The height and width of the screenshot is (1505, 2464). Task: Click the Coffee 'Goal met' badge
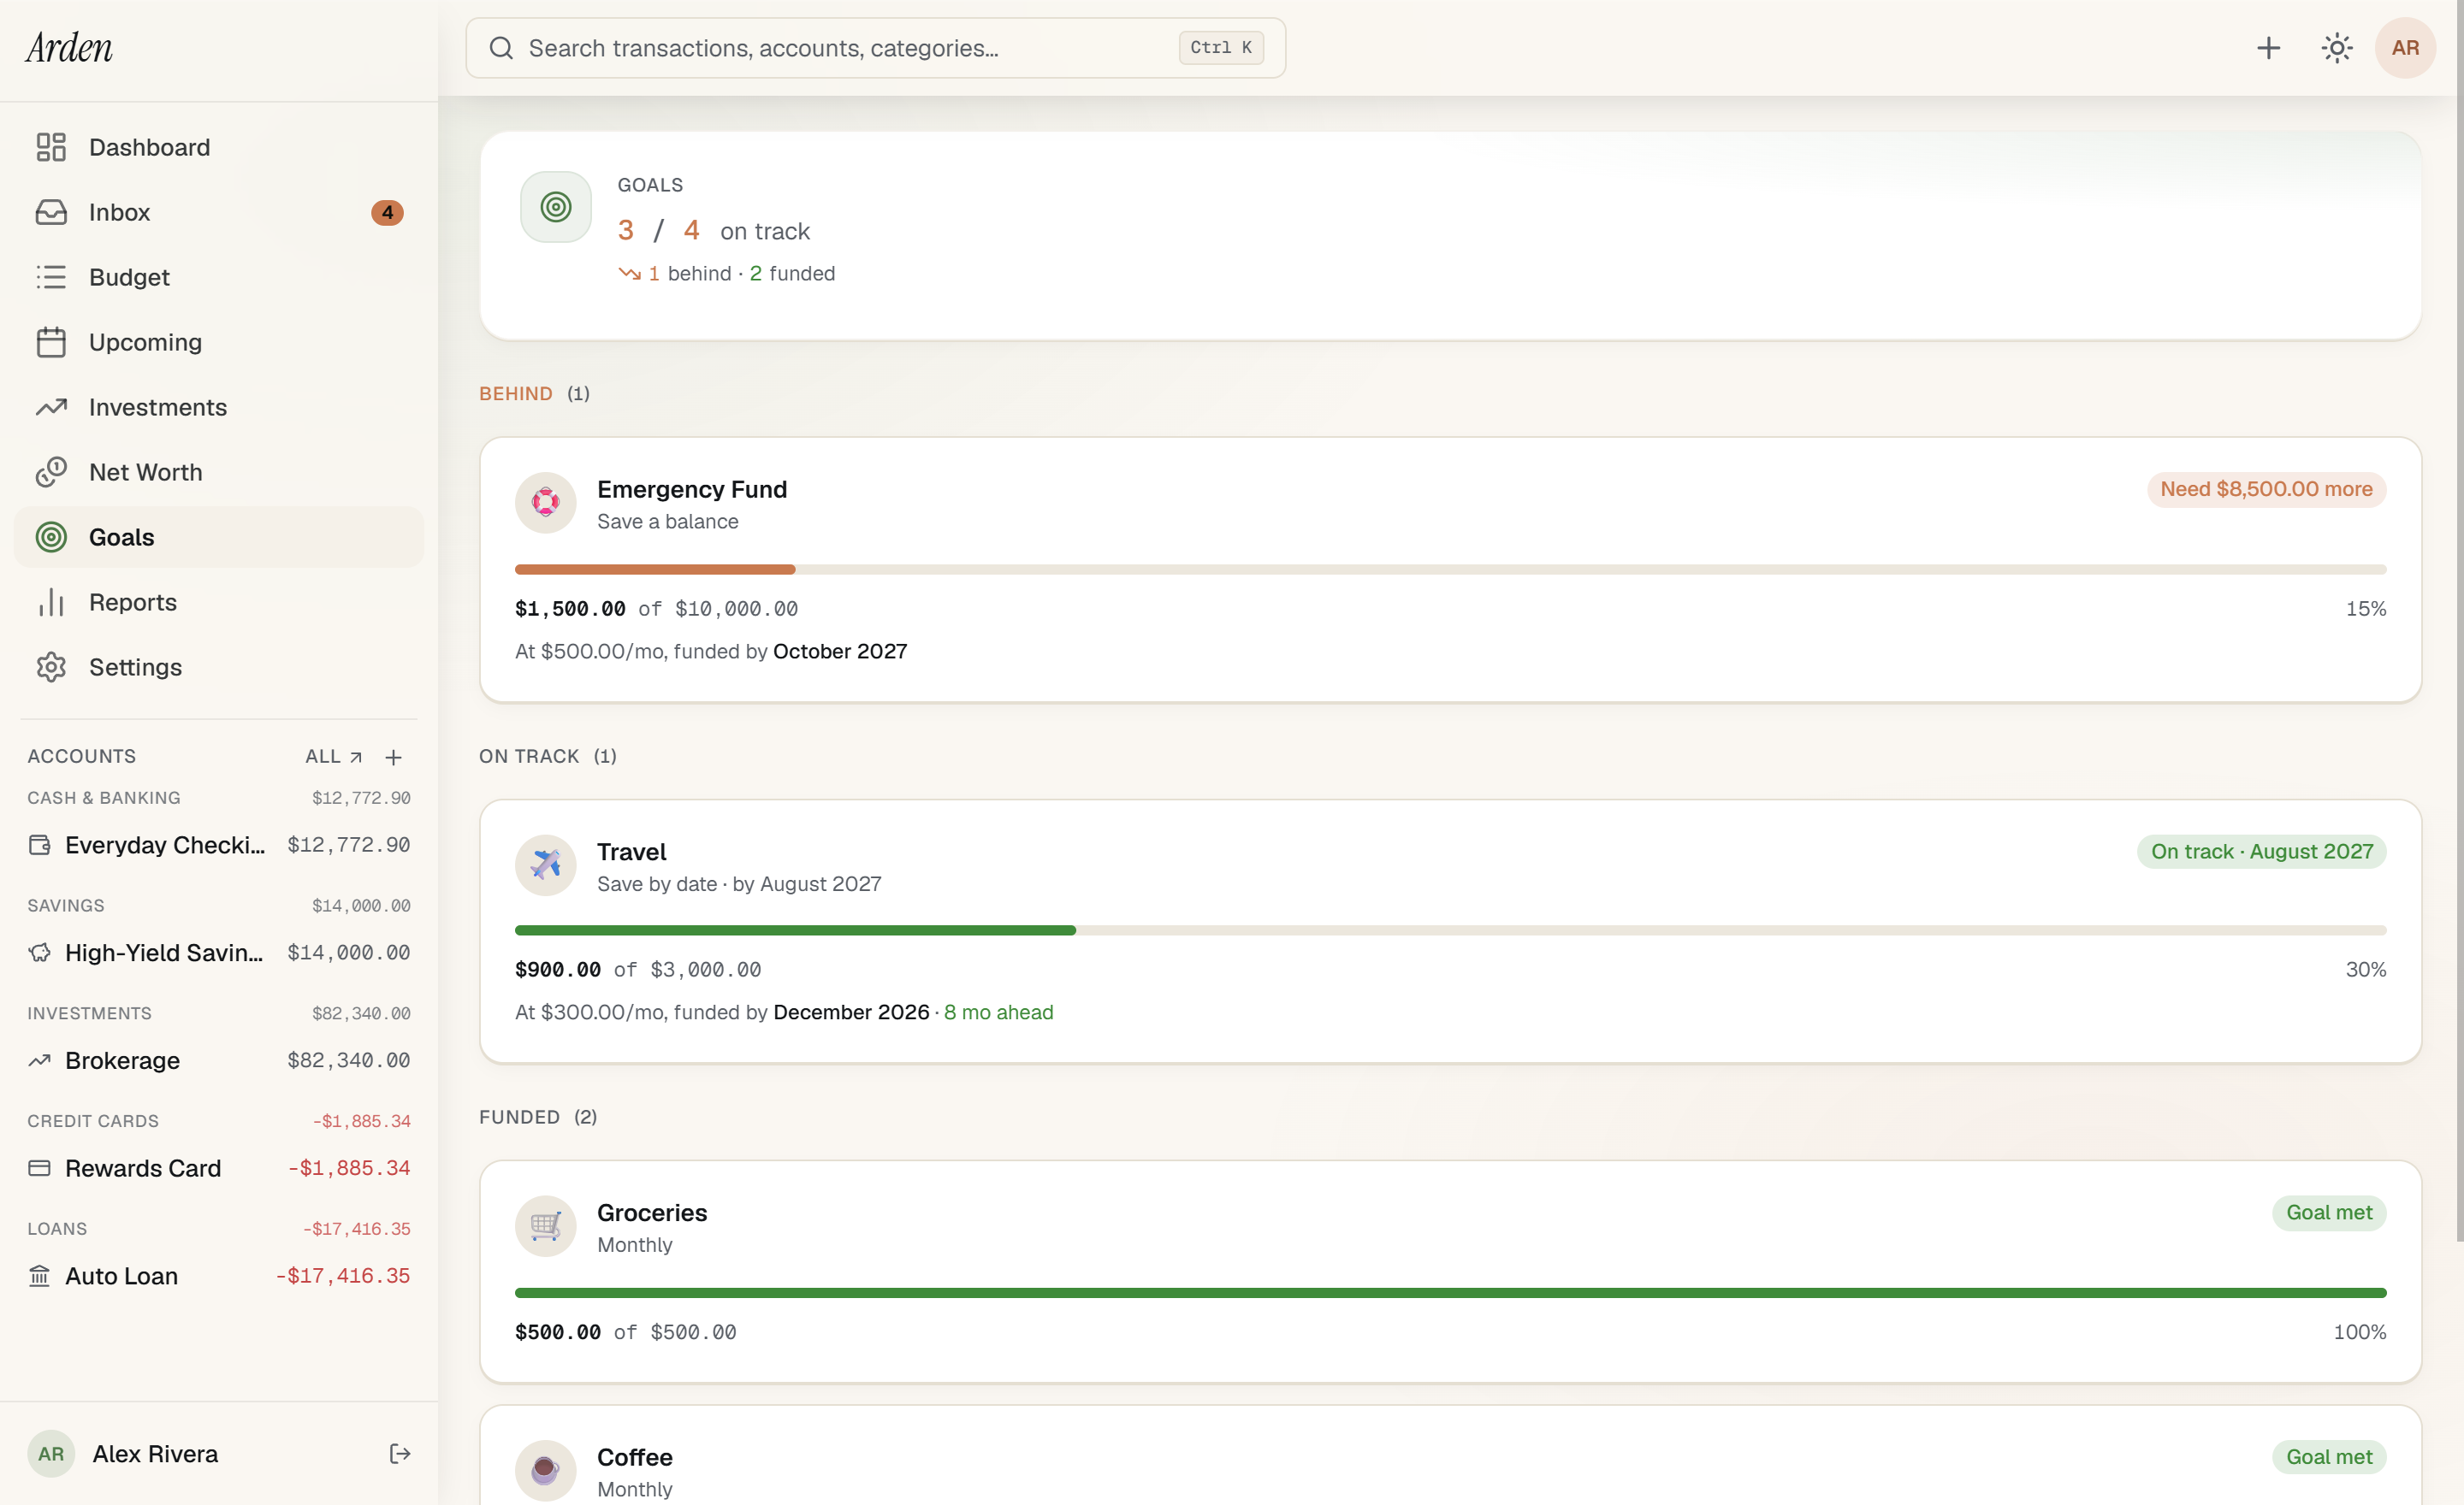pos(2329,1457)
